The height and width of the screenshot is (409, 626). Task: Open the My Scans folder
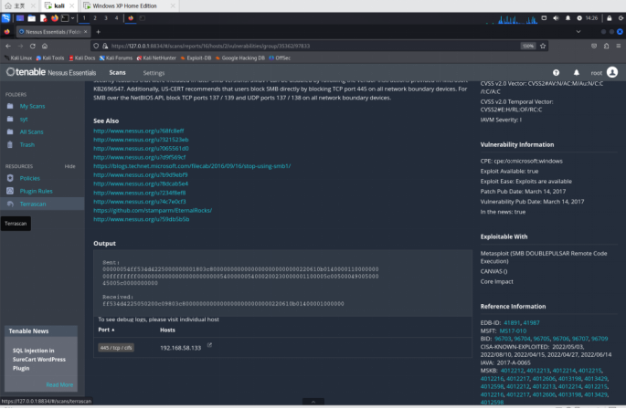pyautogui.click(x=32, y=106)
